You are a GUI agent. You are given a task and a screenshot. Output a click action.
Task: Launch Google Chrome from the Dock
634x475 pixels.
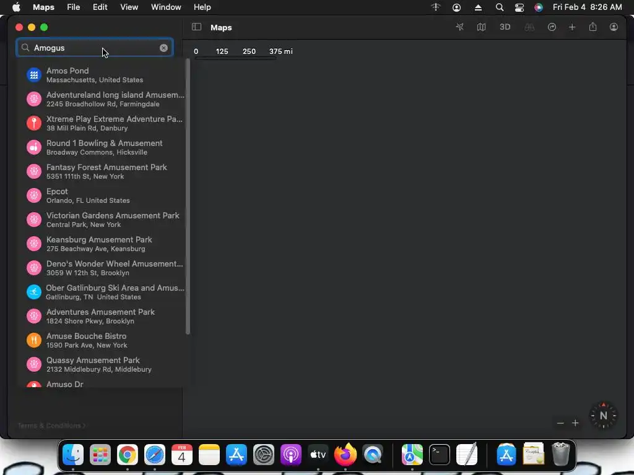(x=128, y=455)
